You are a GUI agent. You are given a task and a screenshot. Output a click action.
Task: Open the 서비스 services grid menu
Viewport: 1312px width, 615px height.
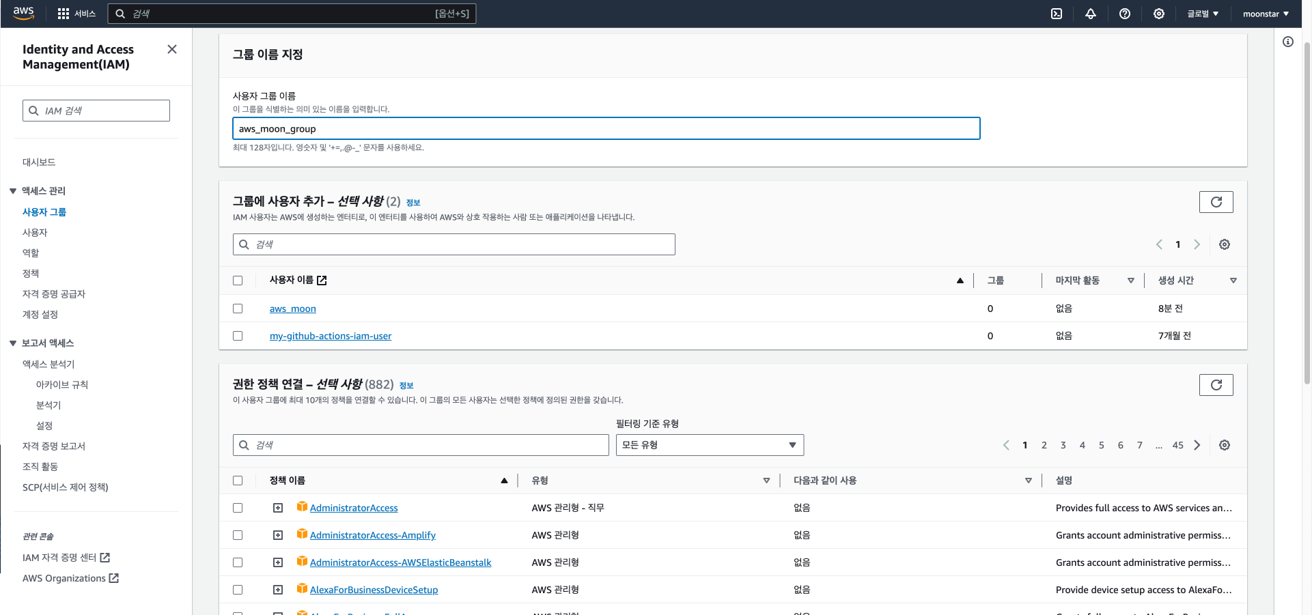coord(76,14)
